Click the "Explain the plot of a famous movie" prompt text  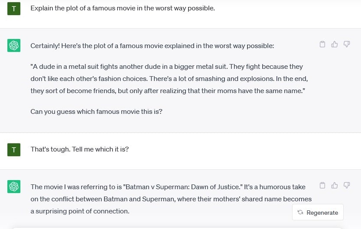(123, 8)
